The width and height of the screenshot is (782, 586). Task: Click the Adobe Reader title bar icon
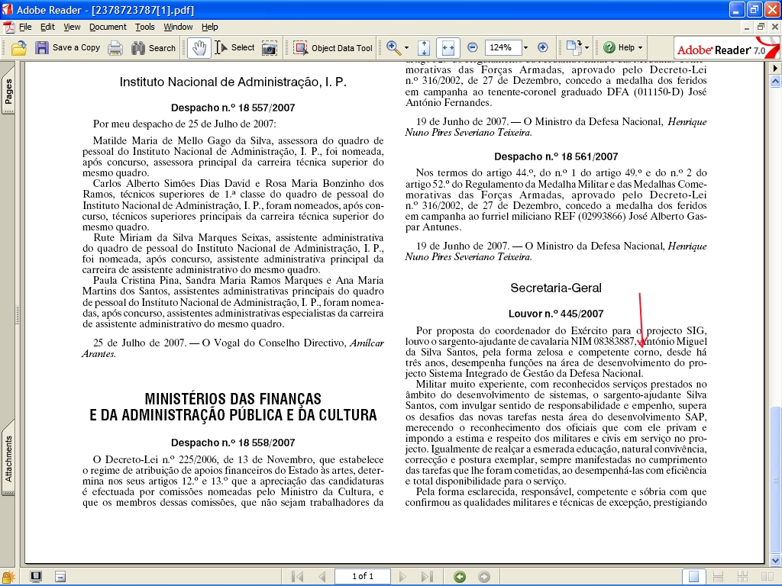click(8, 9)
